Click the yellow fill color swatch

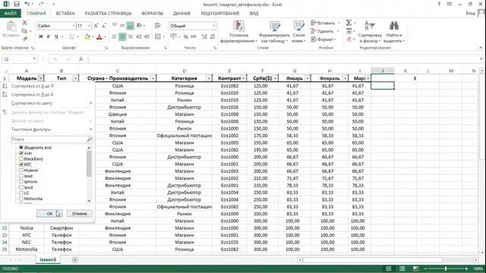tap(87, 37)
